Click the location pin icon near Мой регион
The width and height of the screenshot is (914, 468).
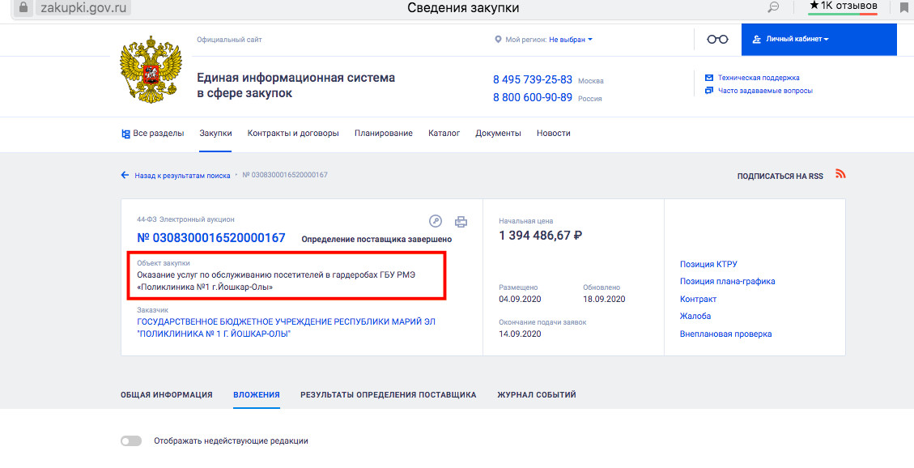[498, 40]
